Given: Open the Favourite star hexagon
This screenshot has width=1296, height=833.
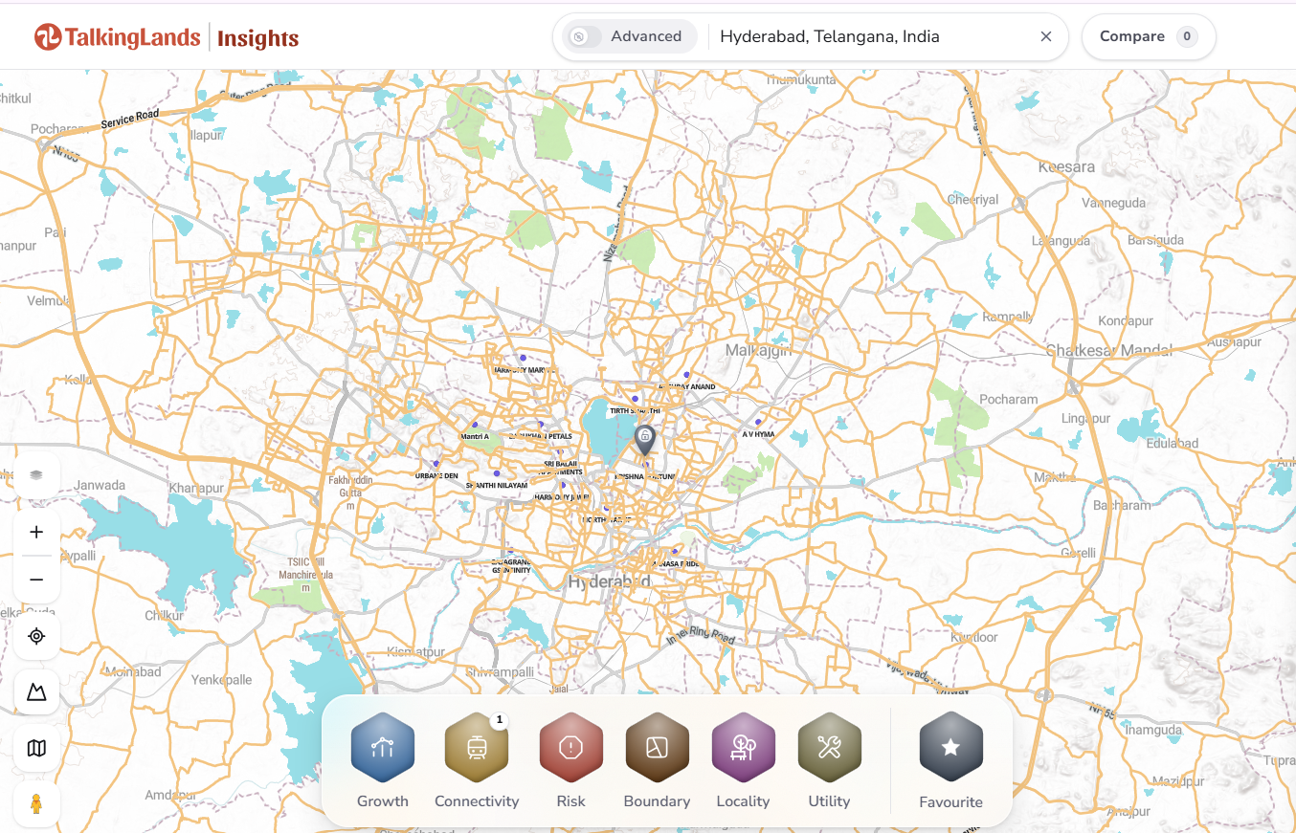Looking at the screenshot, I should pyautogui.click(x=950, y=747).
